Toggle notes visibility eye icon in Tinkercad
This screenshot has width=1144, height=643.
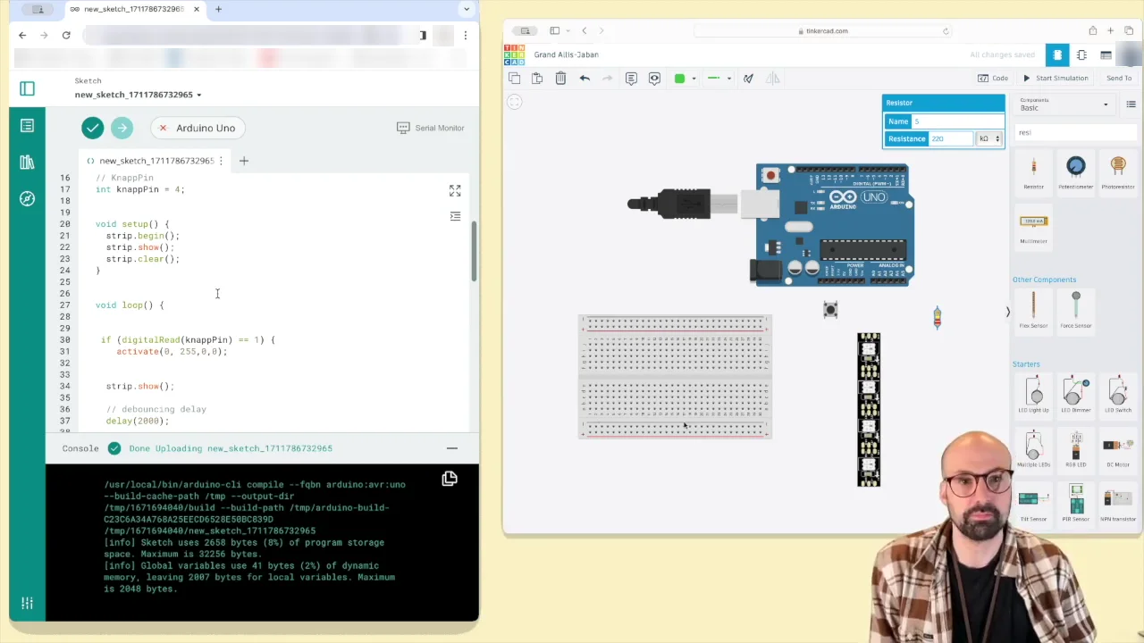[654, 79]
